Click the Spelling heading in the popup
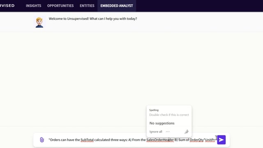The image size is (263, 148). pos(154,110)
